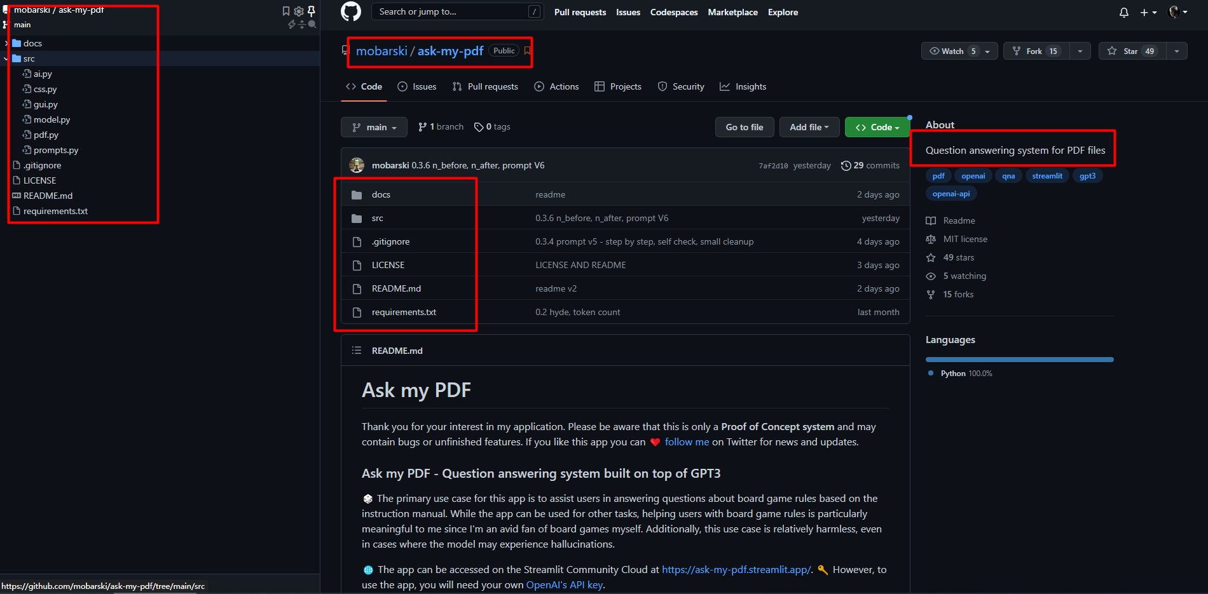Open the green Code dropdown button
The width and height of the screenshot is (1208, 594).
point(877,127)
